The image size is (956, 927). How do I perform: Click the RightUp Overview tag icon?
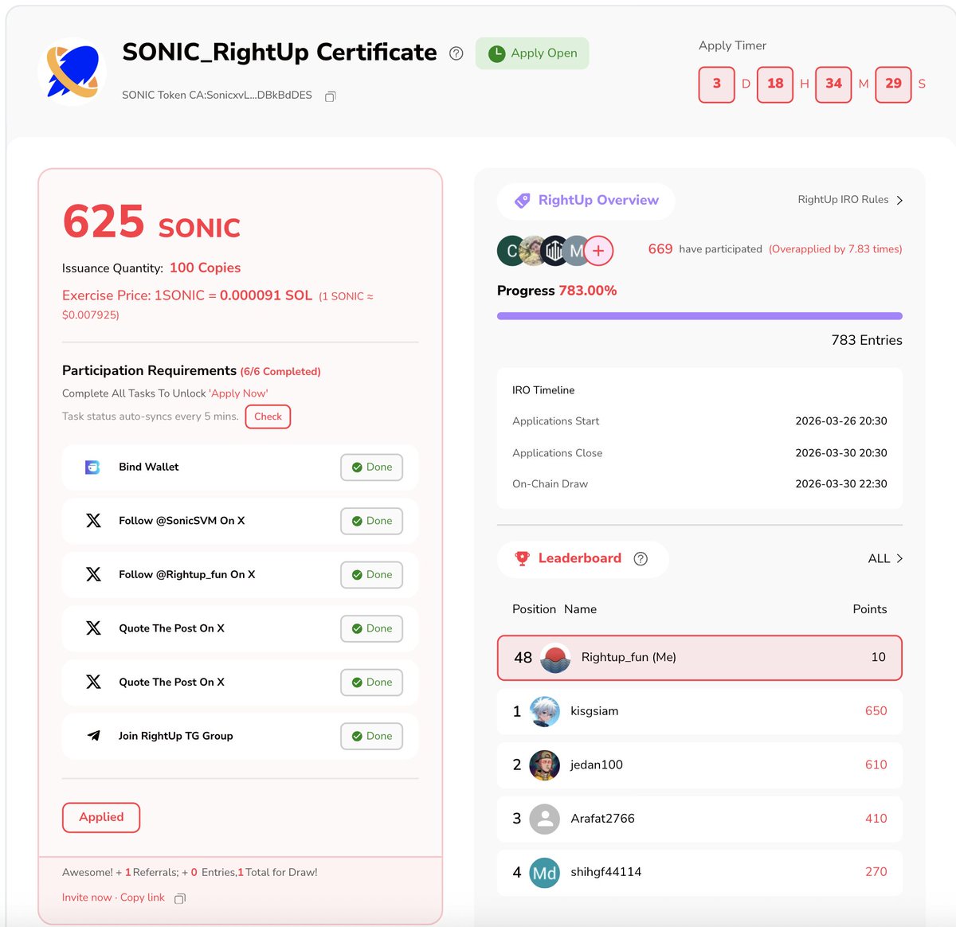coord(522,201)
